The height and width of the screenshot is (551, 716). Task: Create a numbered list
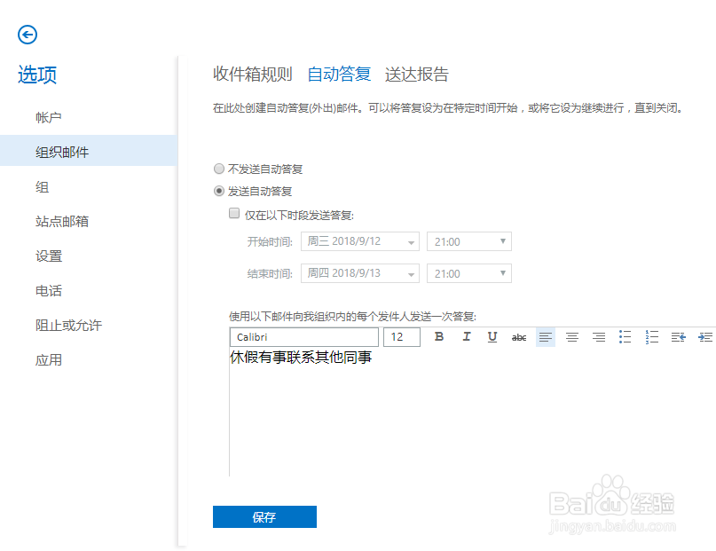[651, 336]
